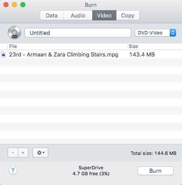Switch to the Data tab
The width and height of the screenshot is (182, 185).
click(x=52, y=15)
